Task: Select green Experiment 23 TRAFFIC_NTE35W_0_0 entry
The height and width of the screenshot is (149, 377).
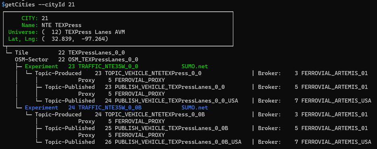Action: point(81,66)
